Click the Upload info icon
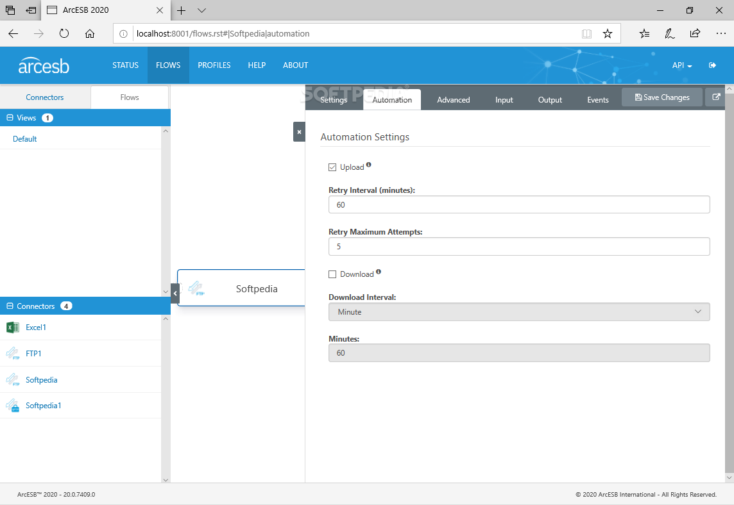 369,165
